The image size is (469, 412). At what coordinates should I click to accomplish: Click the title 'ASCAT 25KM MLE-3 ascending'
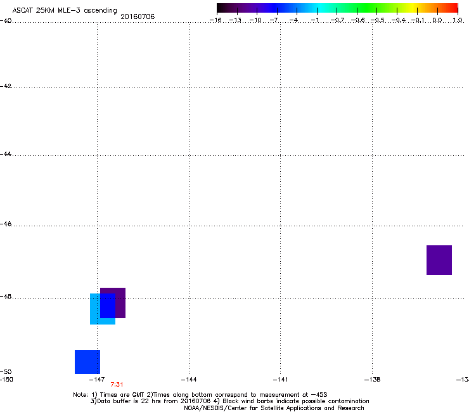(x=65, y=11)
